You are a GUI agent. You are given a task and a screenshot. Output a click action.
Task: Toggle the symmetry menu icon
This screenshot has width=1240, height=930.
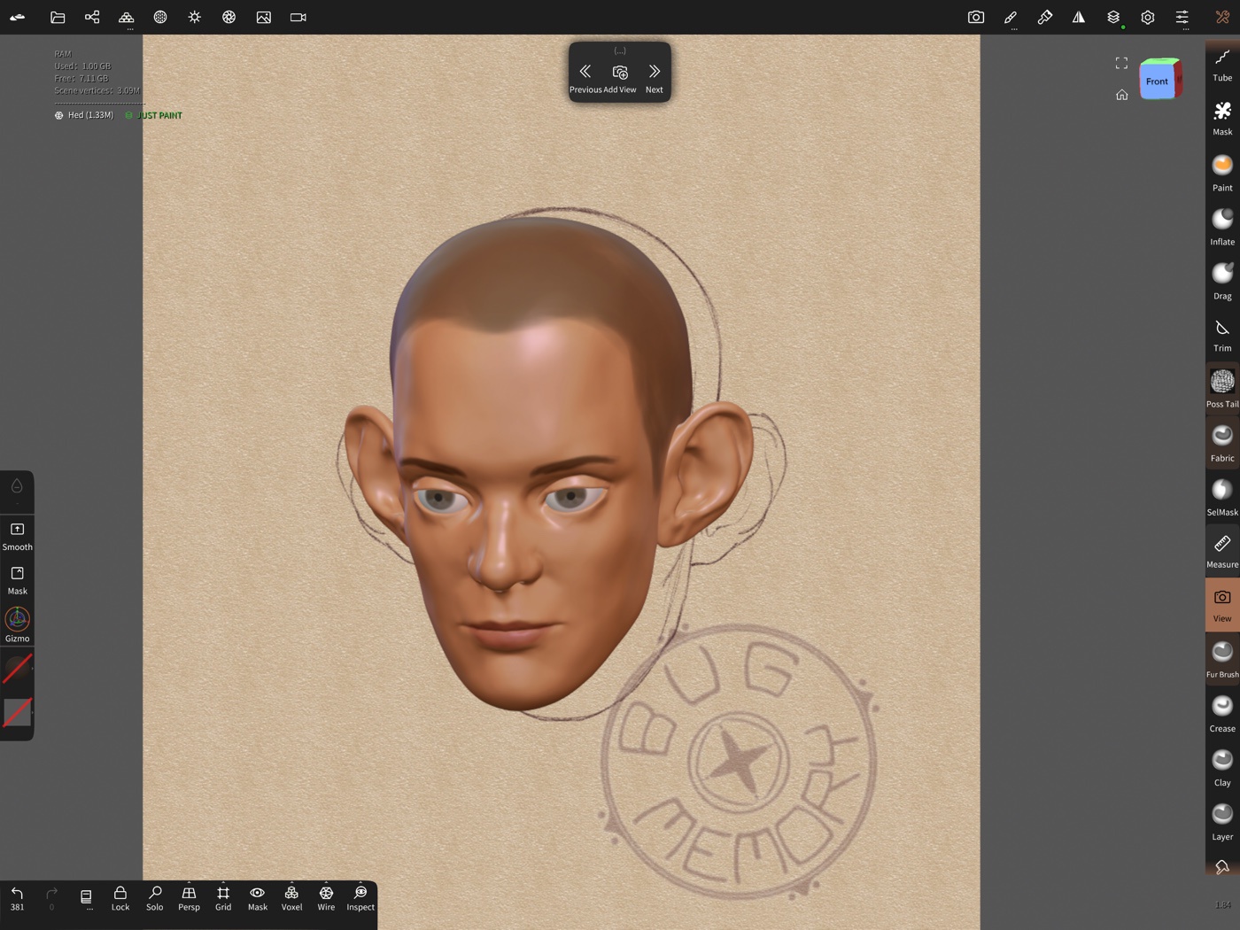[1079, 17]
